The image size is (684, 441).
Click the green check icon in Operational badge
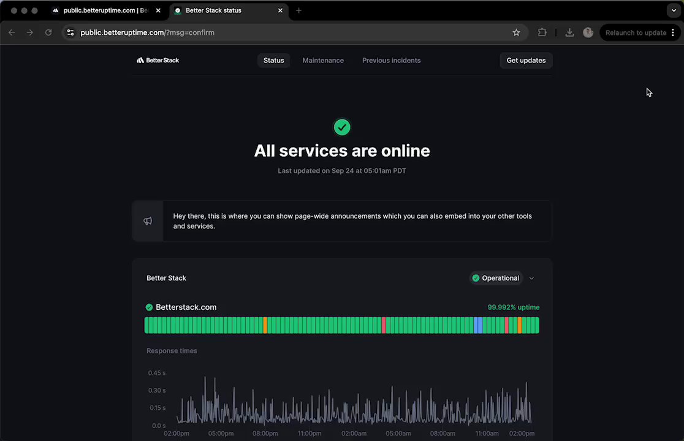pos(476,278)
